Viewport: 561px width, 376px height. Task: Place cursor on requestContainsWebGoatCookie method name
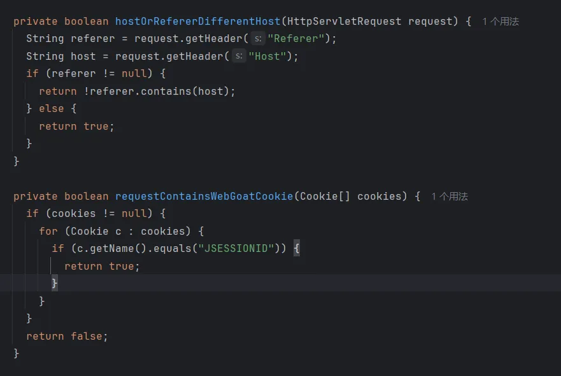pyautogui.click(x=204, y=197)
